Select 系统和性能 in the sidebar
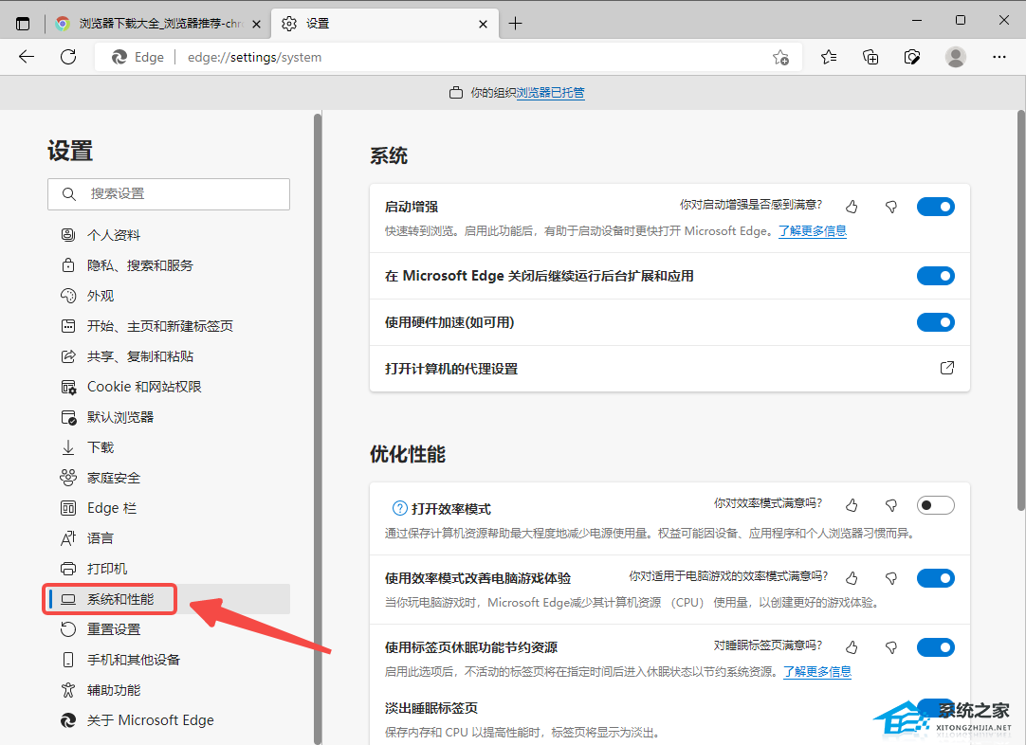Image resolution: width=1026 pixels, height=745 pixels. point(169,599)
